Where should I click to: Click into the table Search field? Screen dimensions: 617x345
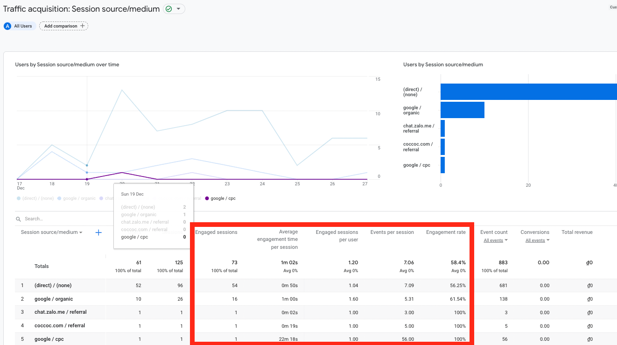(x=56, y=219)
